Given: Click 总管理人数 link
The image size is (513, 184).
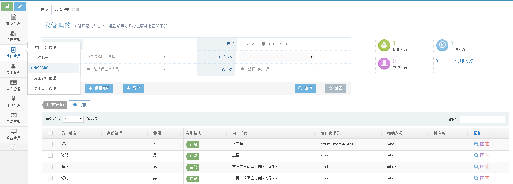Looking at the screenshot, I should [462, 61].
